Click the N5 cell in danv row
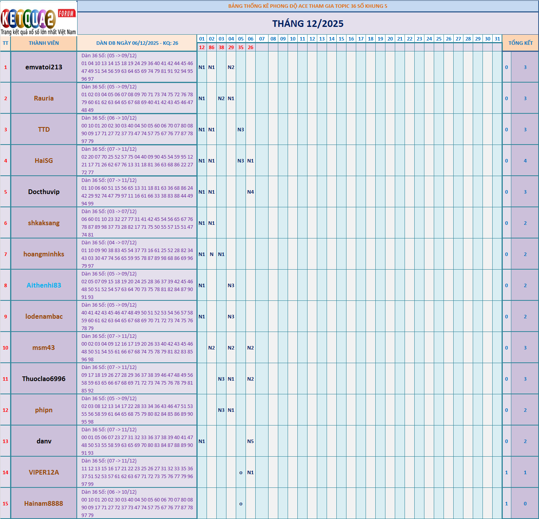Viewport: 539px width, 519px height. click(x=251, y=441)
